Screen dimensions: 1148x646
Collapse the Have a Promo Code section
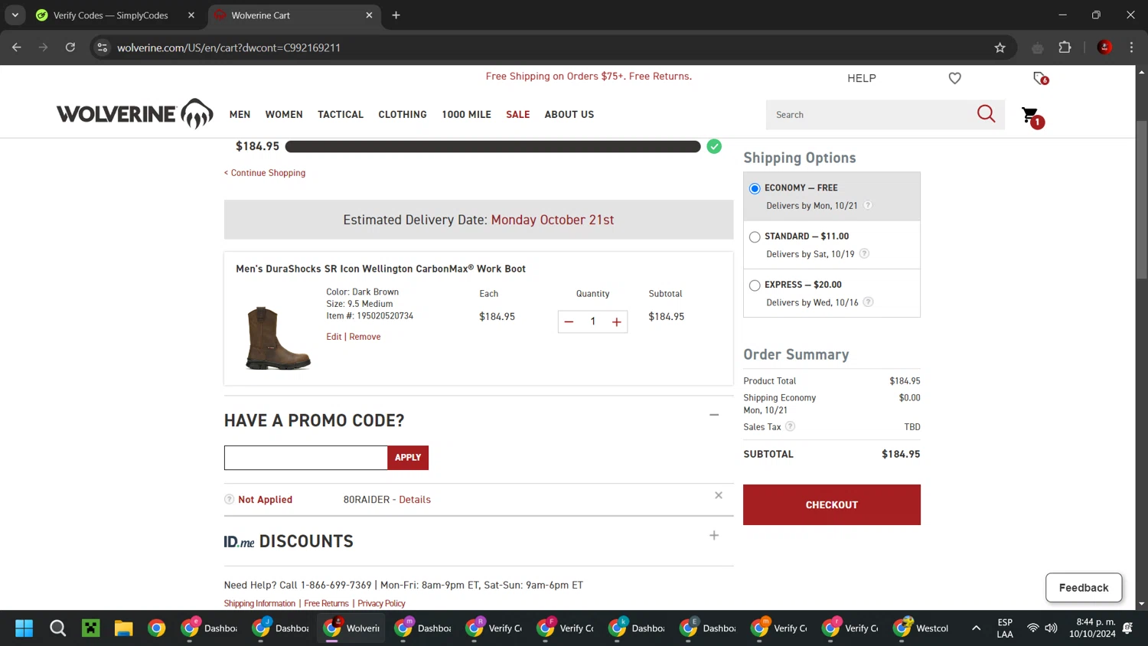click(x=714, y=415)
